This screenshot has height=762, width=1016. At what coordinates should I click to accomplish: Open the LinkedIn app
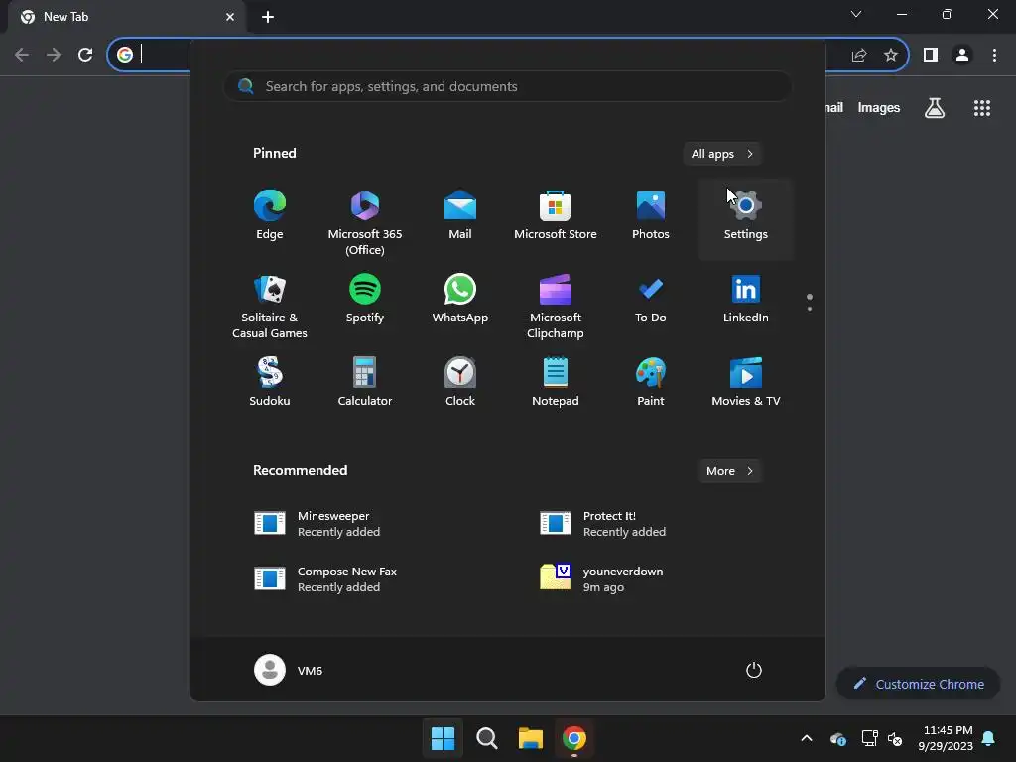pyautogui.click(x=746, y=300)
